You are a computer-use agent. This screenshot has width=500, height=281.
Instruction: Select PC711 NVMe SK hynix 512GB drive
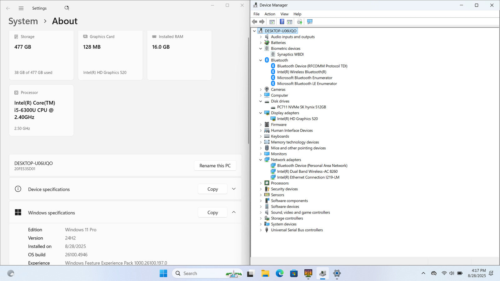[x=301, y=107]
